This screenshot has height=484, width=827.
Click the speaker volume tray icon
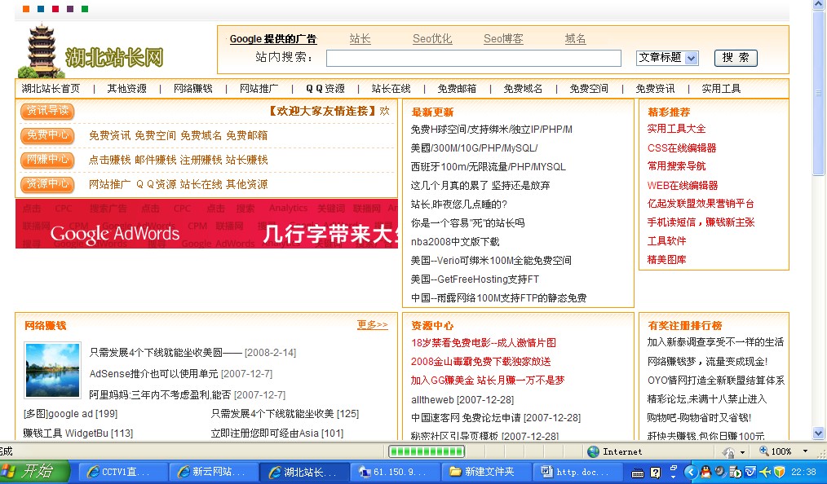click(x=721, y=472)
